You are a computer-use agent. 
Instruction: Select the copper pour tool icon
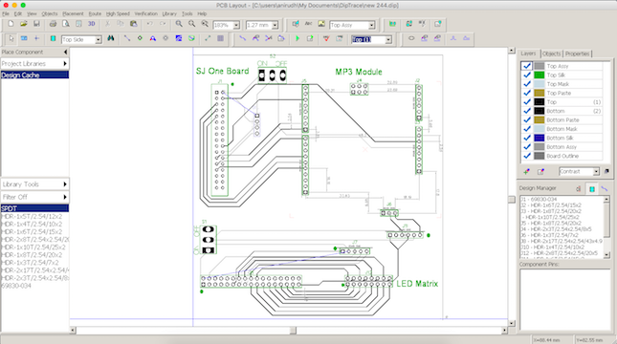pos(179,38)
